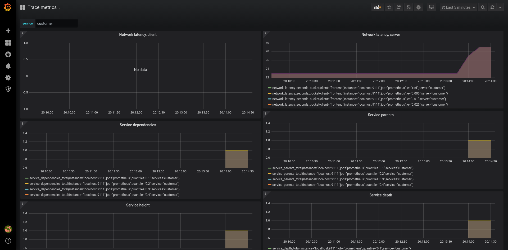Image resolution: width=508 pixels, height=250 pixels.
Task: Toggle service_parents quantile="0.3" legend series
Action: tap(343, 179)
